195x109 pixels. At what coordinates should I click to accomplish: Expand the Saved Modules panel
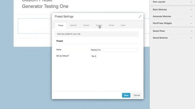coord(172,38)
